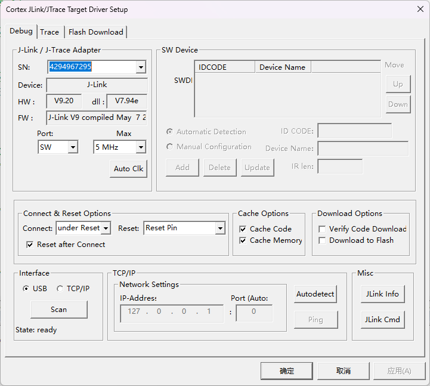Click the Auto Clk button

(128, 168)
